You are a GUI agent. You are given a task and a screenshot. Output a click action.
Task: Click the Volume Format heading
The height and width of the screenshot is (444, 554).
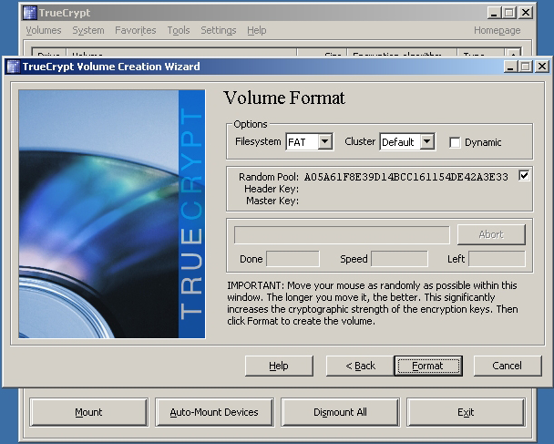tap(284, 98)
